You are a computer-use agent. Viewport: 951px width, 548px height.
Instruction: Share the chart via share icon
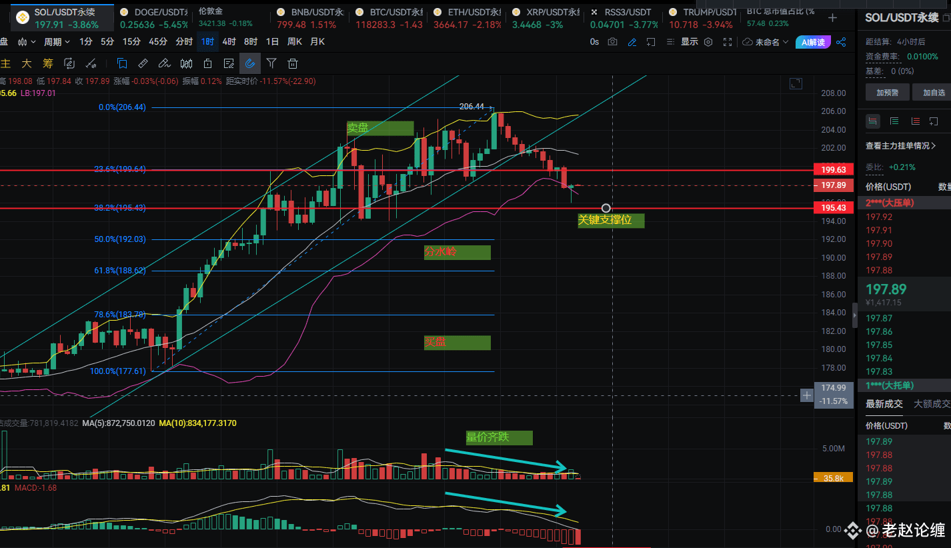tap(841, 42)
